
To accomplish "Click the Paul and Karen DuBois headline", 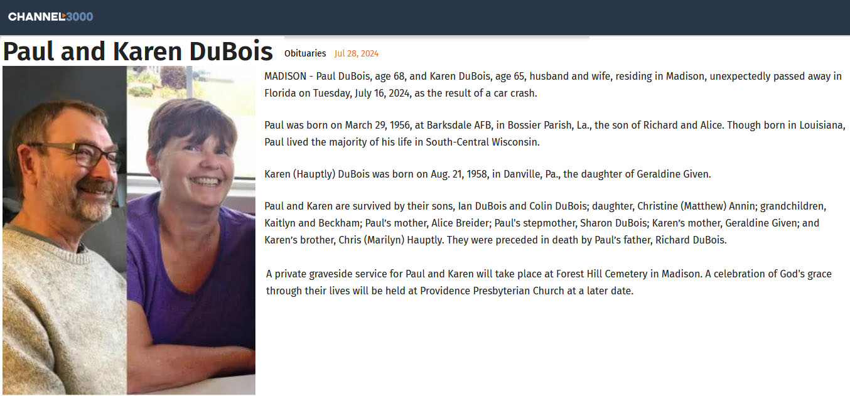I will tap(138, 51).
